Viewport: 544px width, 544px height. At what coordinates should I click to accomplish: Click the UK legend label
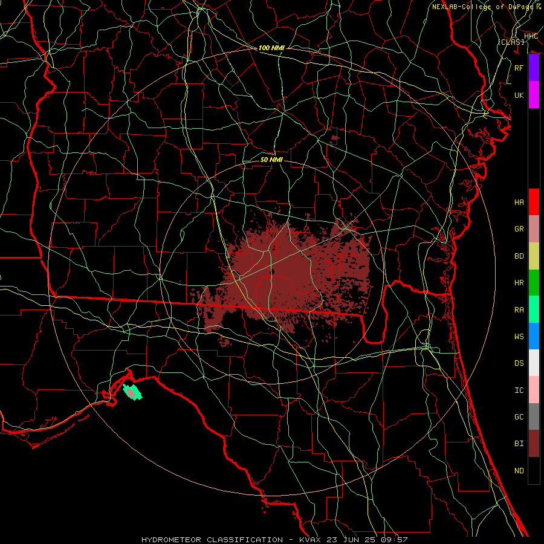pos(519,95)
